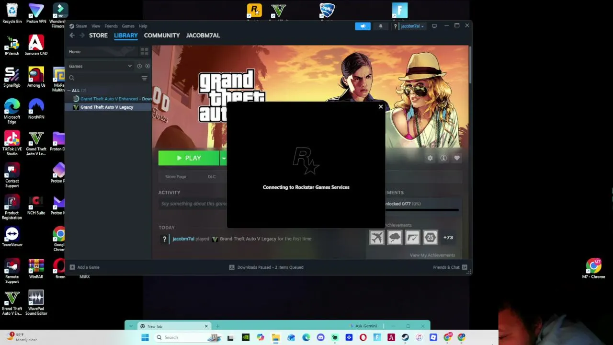Open game settings gear for GTA V Legacy
This screenshot has height=345, width=613.
(430, 158)
